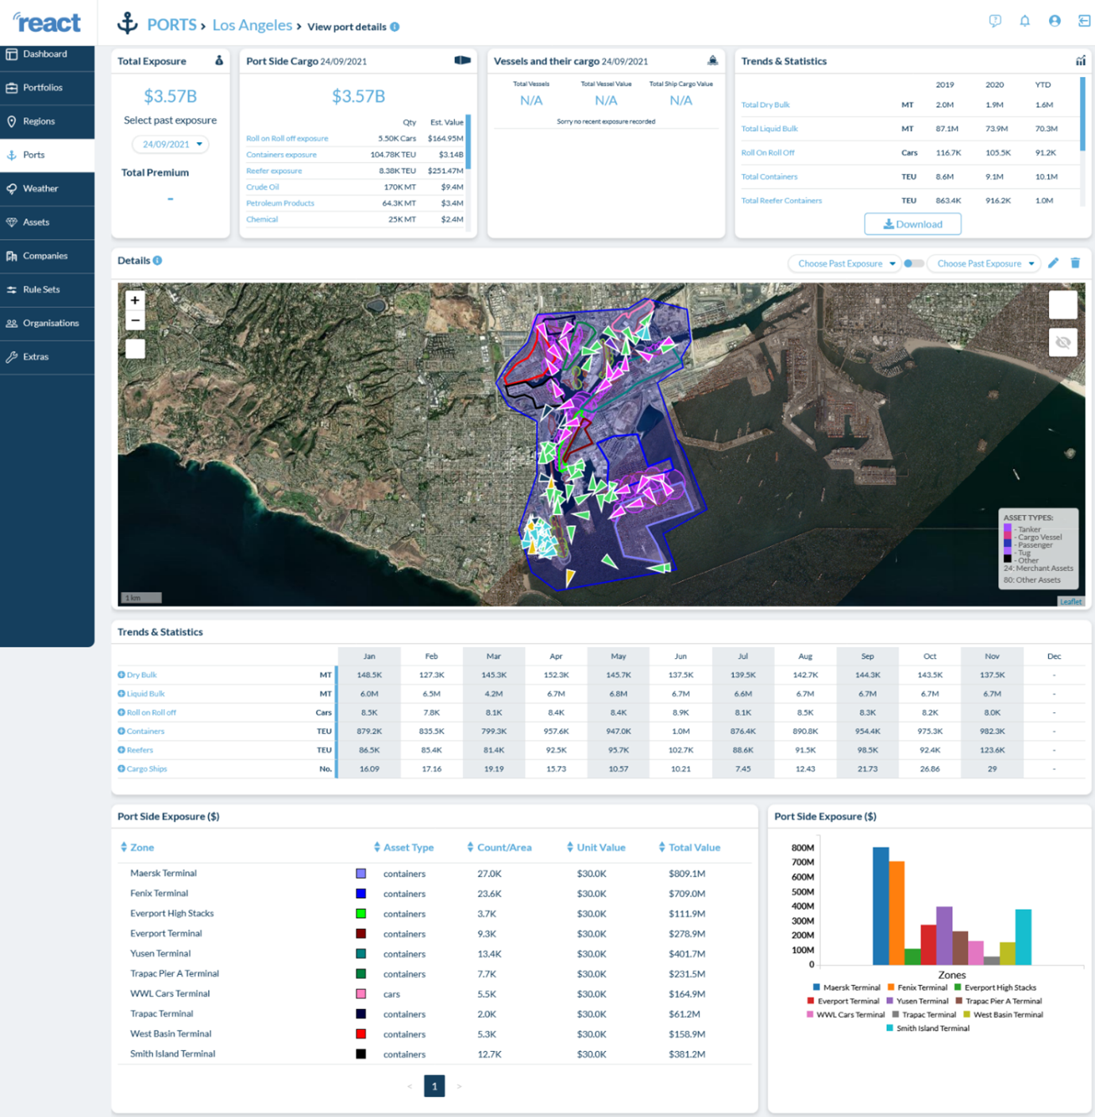Click the pencil edit icon in Details
1095x1117 pixels.
tap(1053, 263)
